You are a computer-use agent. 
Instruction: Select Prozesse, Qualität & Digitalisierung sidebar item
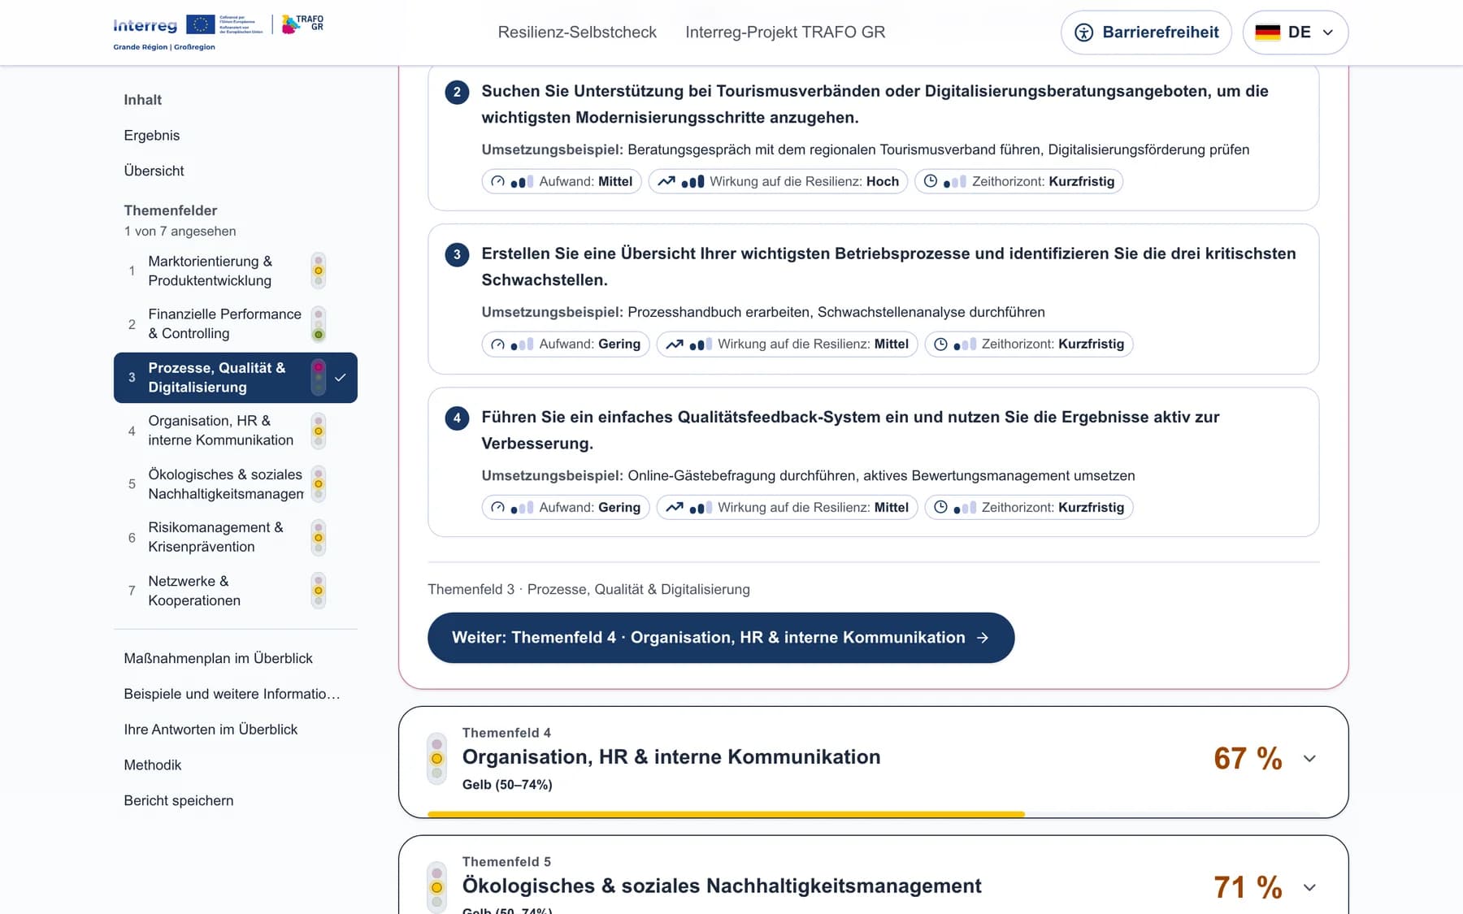point(236,378)
